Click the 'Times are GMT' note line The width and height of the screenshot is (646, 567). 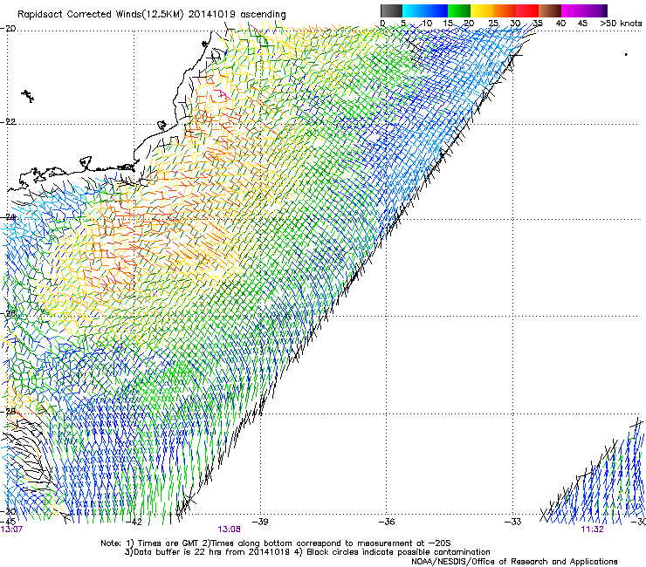(x=276, y=543)
